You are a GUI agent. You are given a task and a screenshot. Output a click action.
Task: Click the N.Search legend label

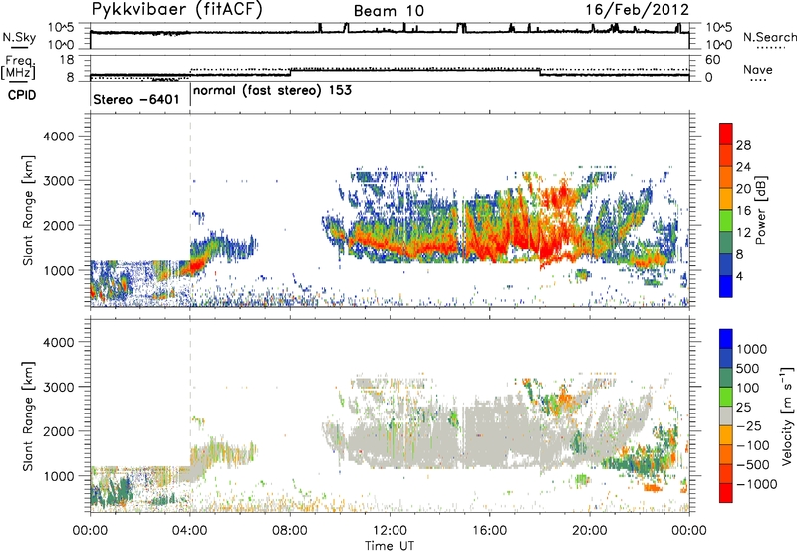[770, 37]
